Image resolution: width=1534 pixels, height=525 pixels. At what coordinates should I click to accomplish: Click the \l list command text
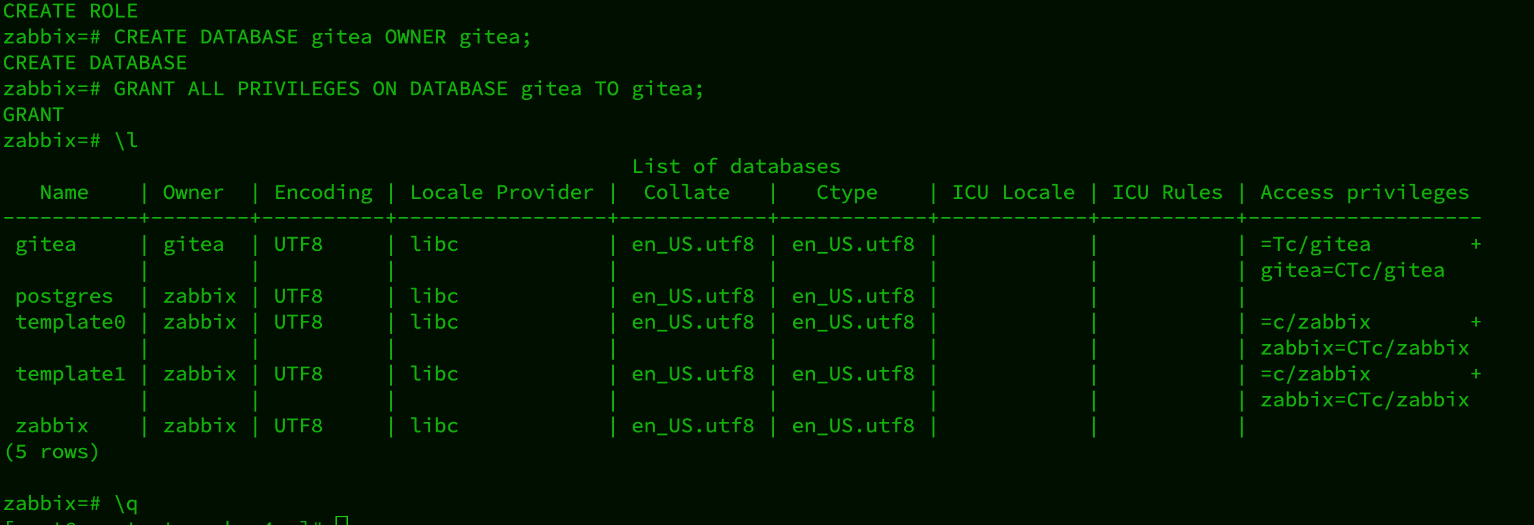tap(126, 141)
